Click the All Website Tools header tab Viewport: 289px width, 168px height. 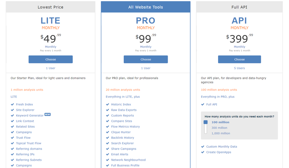click(146, 7)
